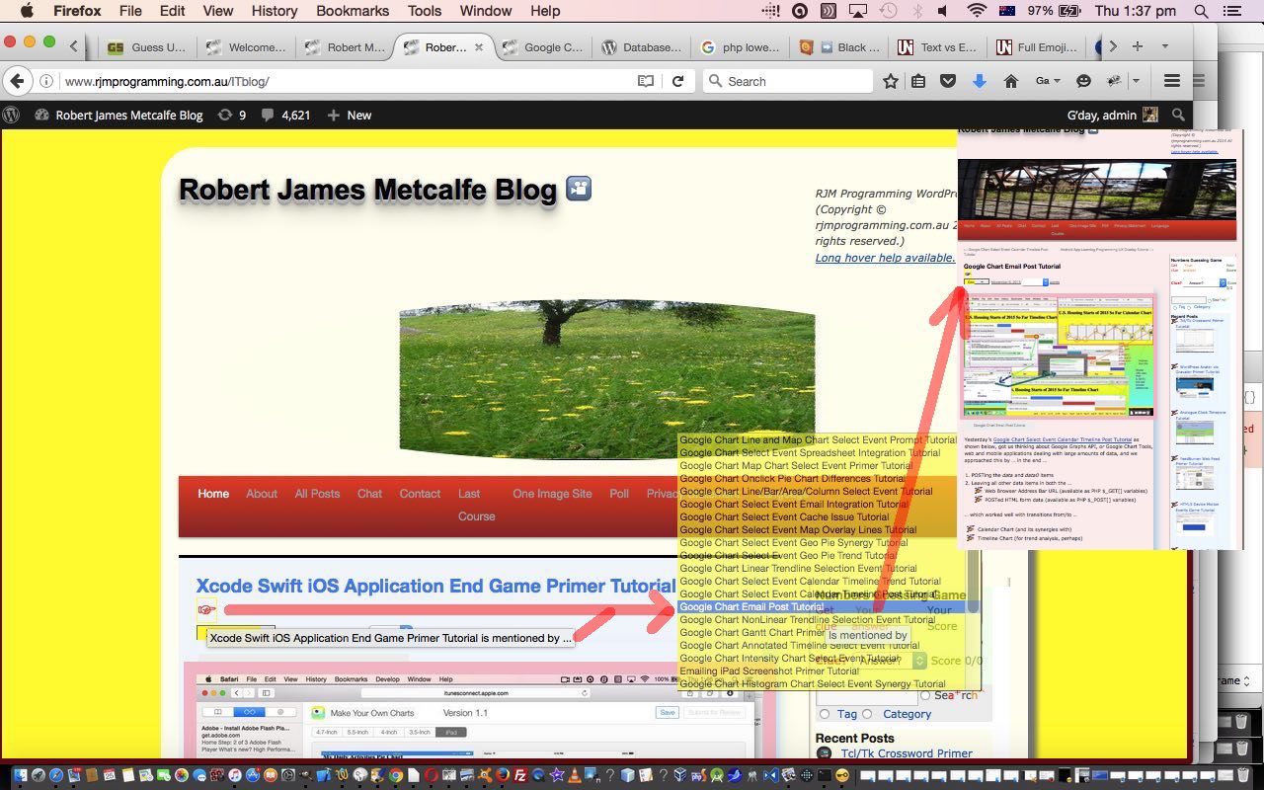Reload the current page
The image size is (1264, 790).
pos(677,81)
